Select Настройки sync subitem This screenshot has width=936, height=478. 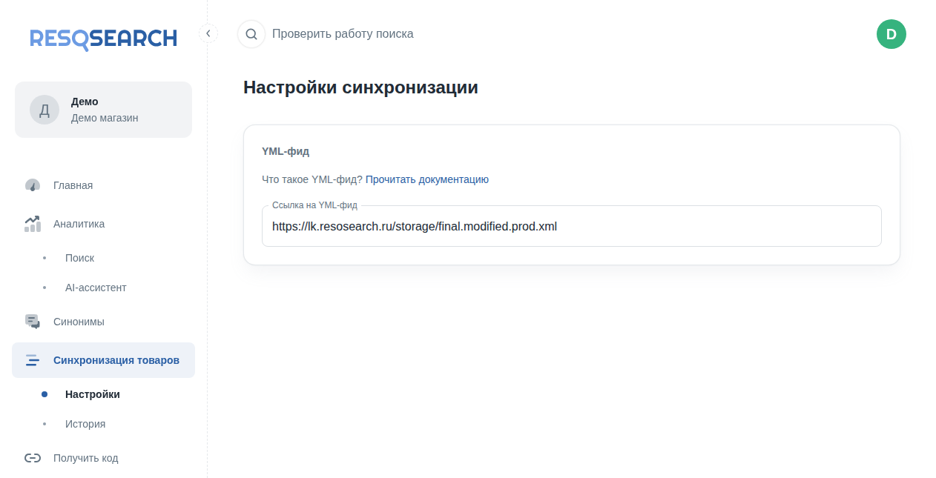click(103, 394)
